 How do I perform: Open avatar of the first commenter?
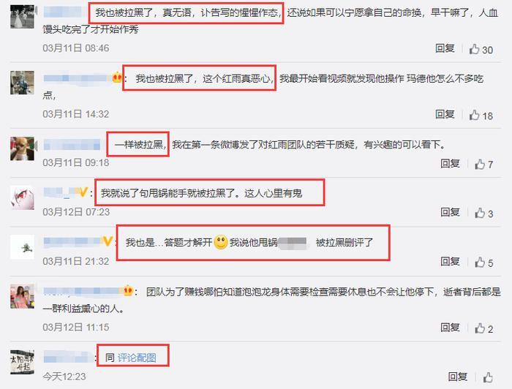[x=22, y=17]
